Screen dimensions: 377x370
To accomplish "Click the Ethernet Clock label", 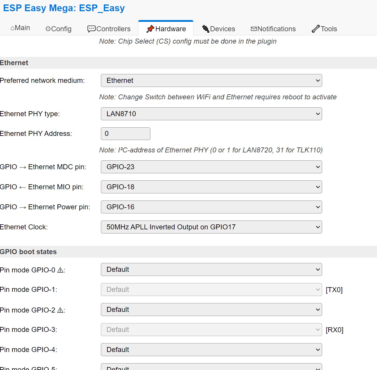I will pos(24,227).
